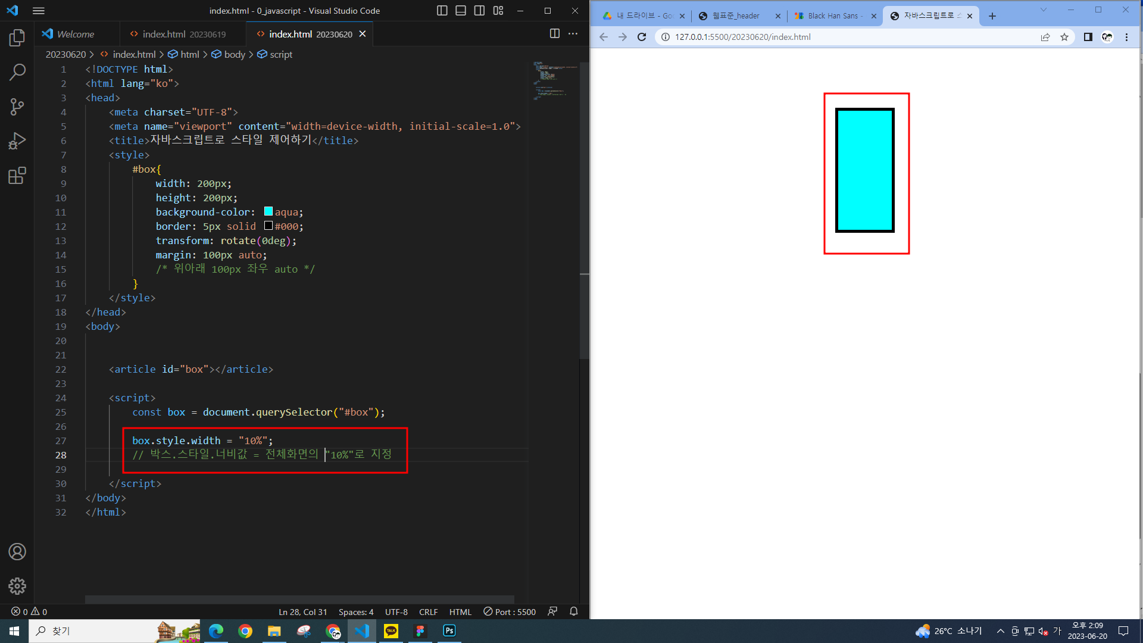Open editor More Actions menu
The height and width of the screenshot is (643, 1143).
click(x=573, y=34)
